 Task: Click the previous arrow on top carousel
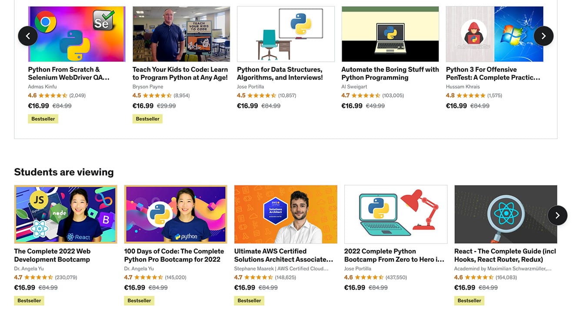(28, 36)
